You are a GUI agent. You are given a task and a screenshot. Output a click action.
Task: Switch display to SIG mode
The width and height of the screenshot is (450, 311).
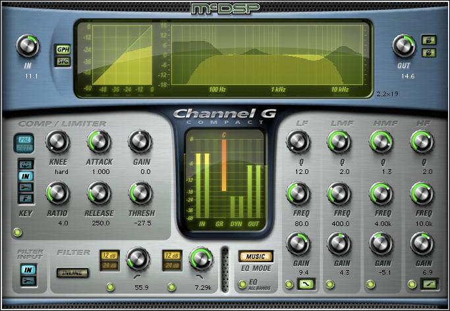point(63,61)
